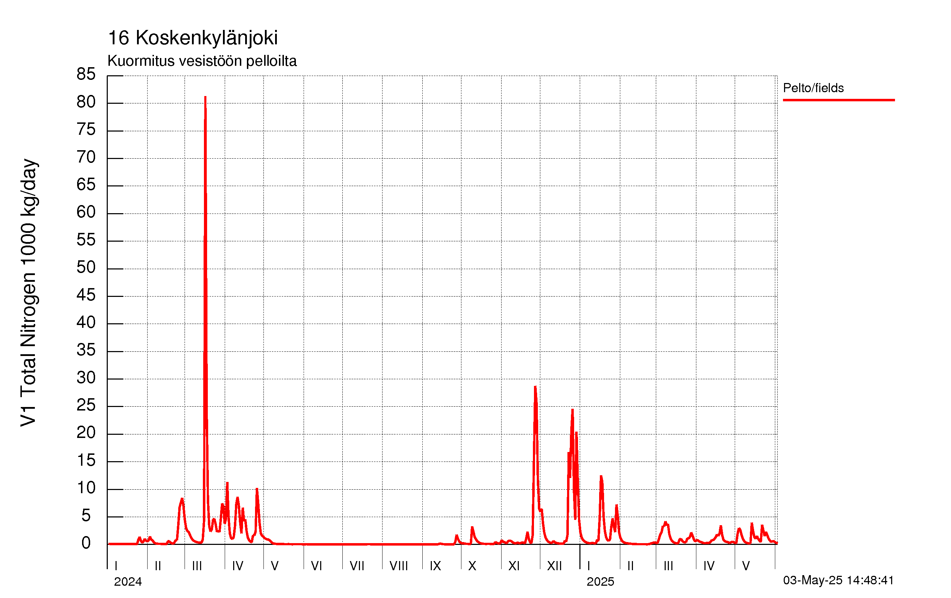Click the timestamp '03-May-25 14:48:41'

point(838,580)
